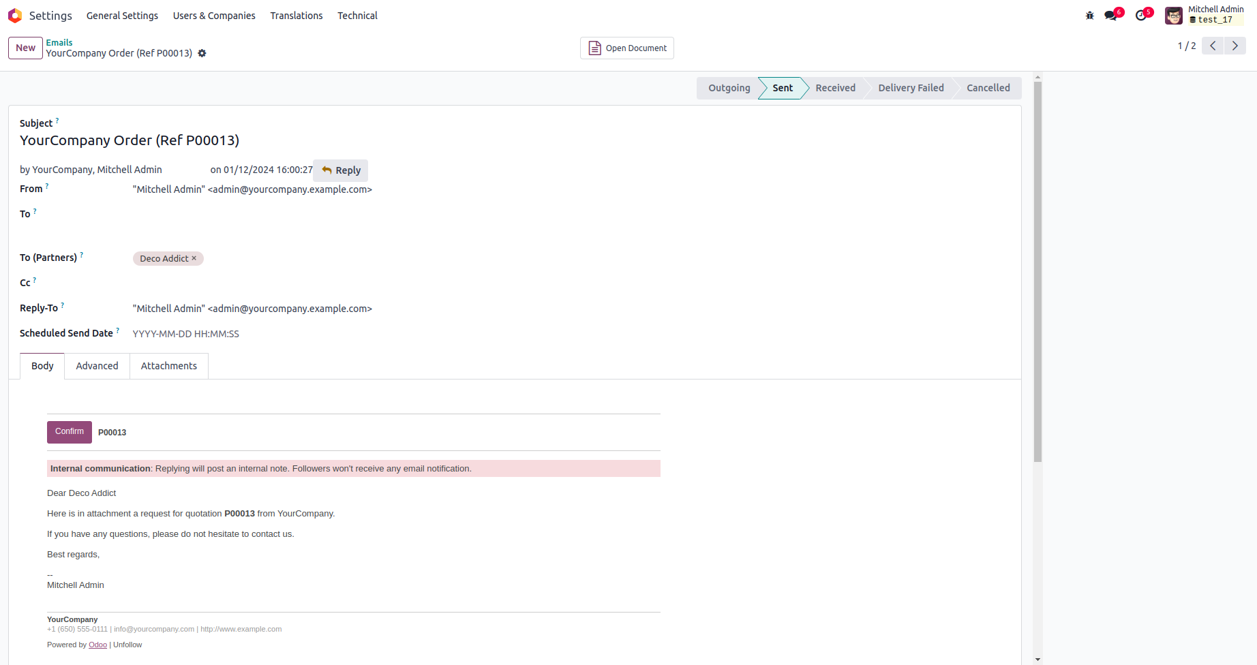
Task: Click the http://www.example.com footer text
Action: click(x=241, y=629)
